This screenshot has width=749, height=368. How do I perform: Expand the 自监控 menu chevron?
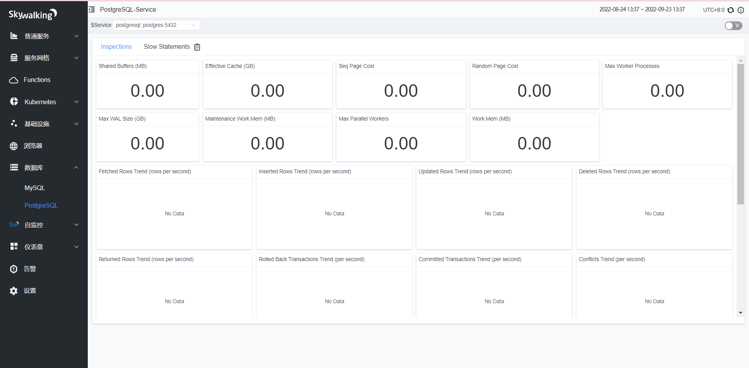pos(76,225)
